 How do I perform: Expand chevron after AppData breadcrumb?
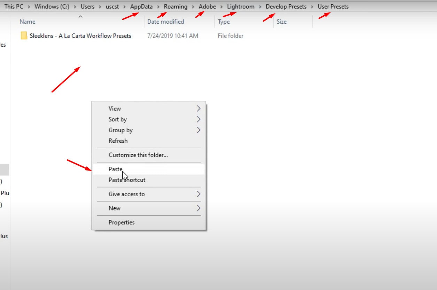pyautogui.click(x=158, y=7)
